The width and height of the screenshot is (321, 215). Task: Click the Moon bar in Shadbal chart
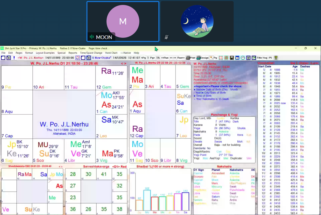pos(147,200)
